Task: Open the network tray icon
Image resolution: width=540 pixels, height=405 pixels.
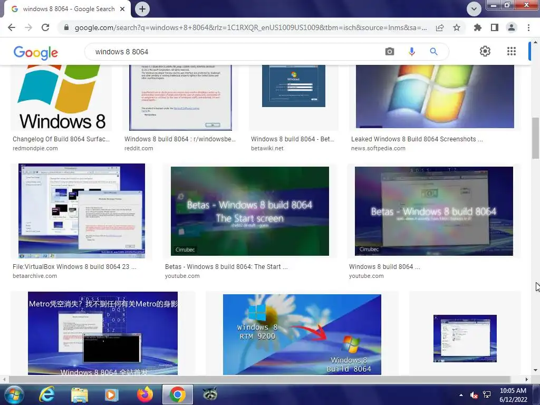Action: [487, 394]
